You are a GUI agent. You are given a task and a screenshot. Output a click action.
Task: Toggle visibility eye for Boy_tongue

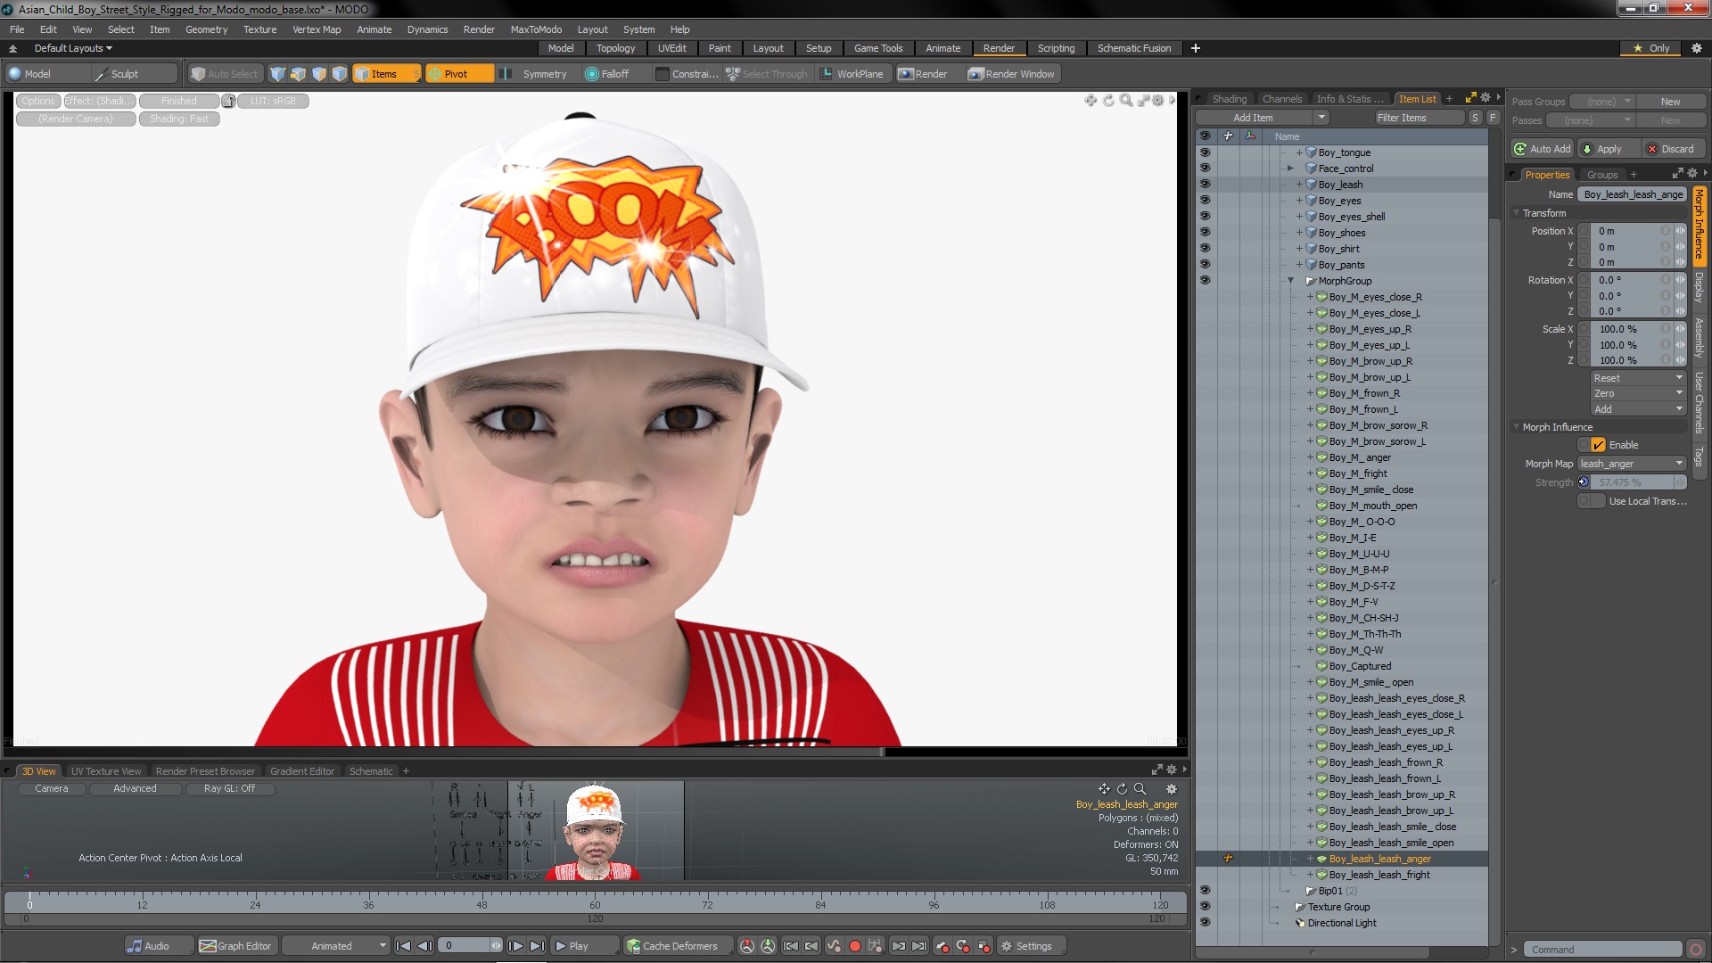click(1205, 152)
